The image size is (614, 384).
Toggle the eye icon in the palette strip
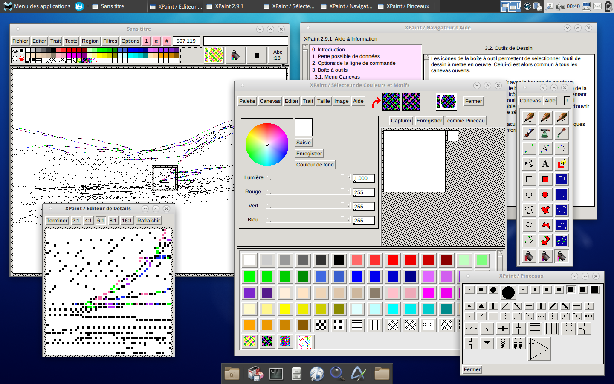point(15,51)
